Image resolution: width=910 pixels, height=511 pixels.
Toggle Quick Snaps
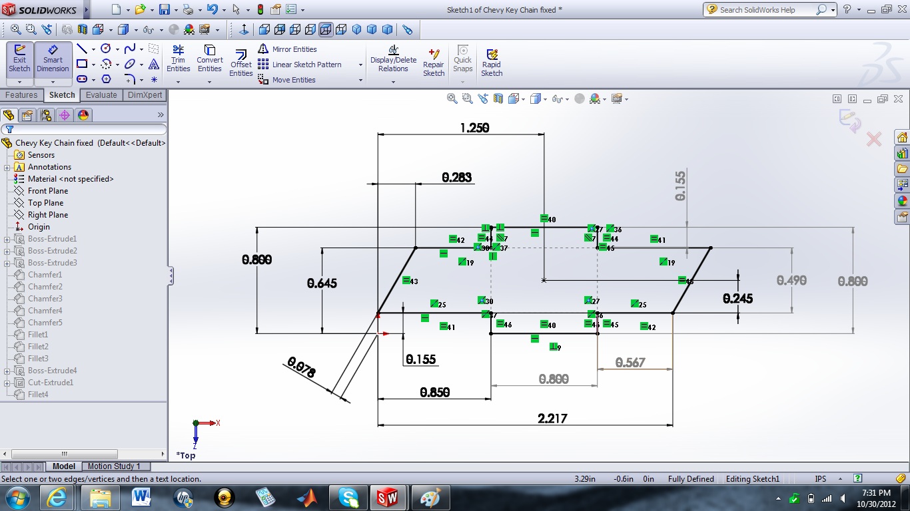[x=462, y=59]
